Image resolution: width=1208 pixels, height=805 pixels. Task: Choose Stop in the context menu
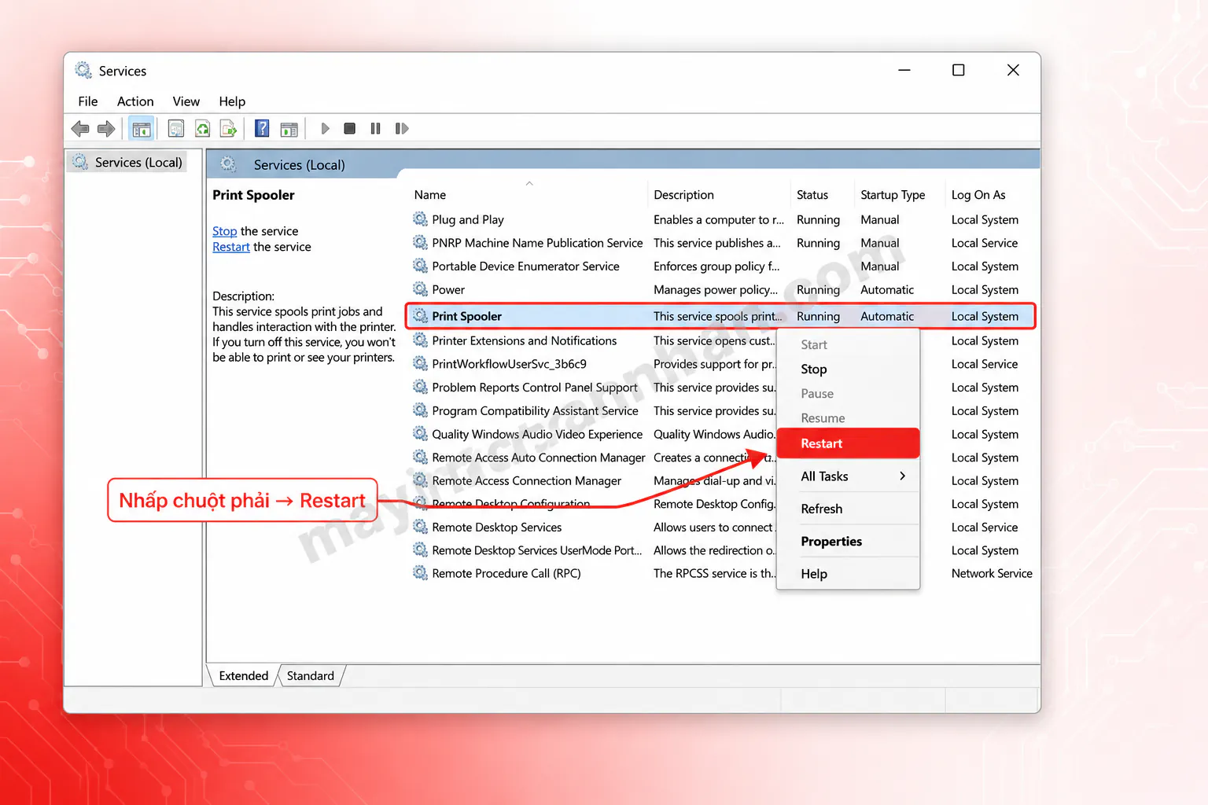point(848,369)
